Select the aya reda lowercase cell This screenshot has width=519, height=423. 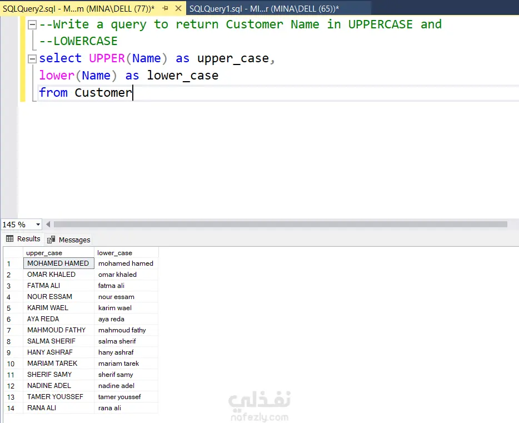(126, 319)
